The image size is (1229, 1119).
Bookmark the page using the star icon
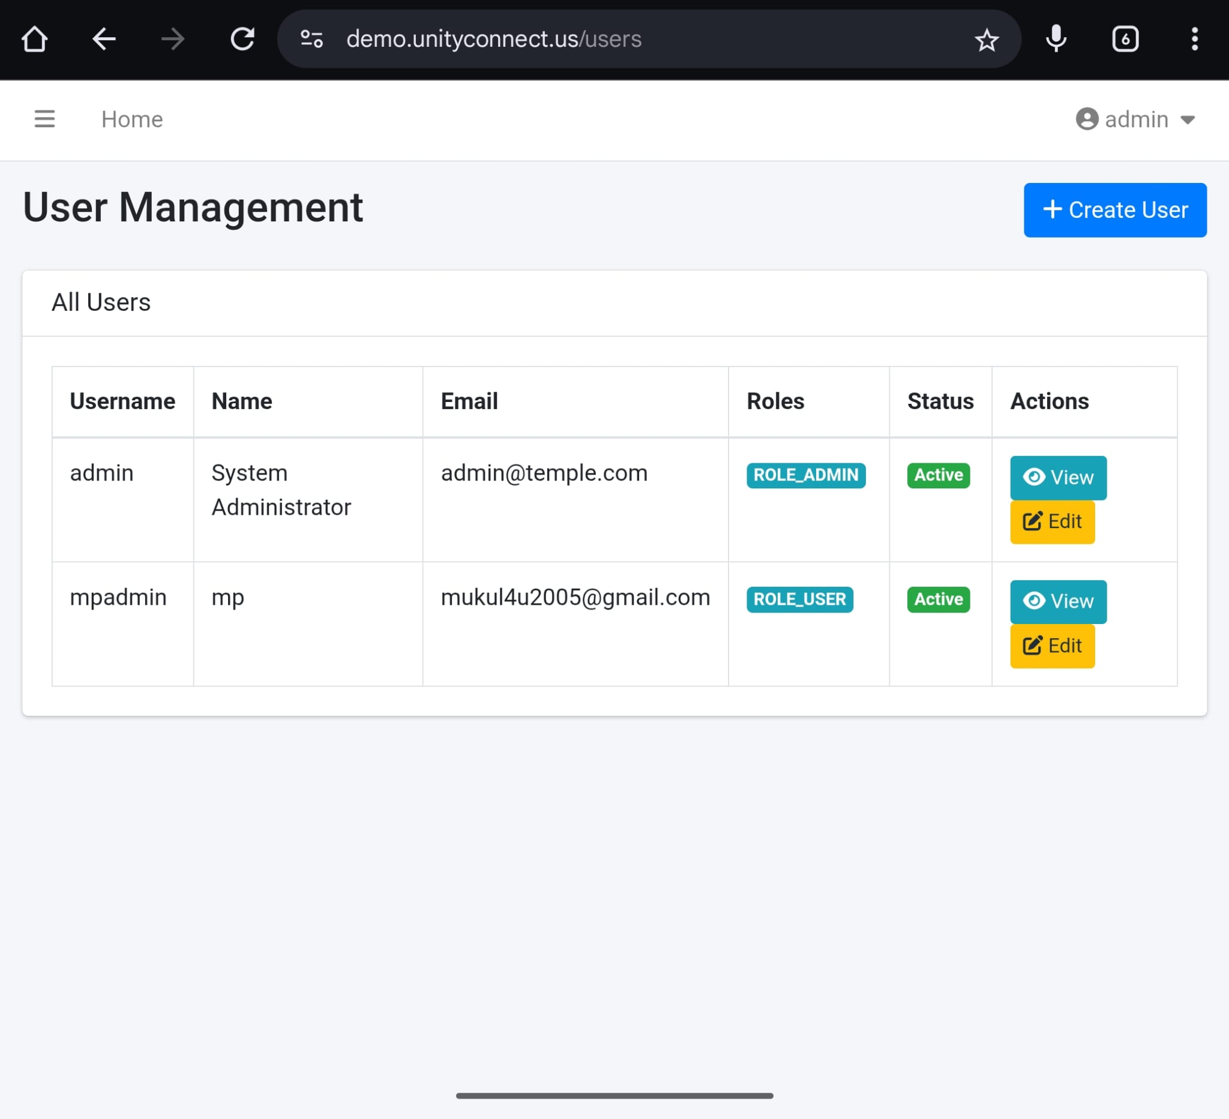987,39
